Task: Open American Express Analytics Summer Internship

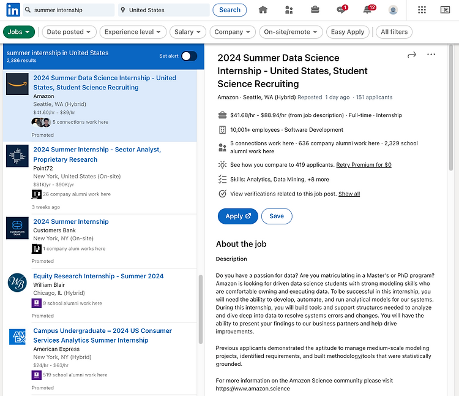Action: coord(102,335)
